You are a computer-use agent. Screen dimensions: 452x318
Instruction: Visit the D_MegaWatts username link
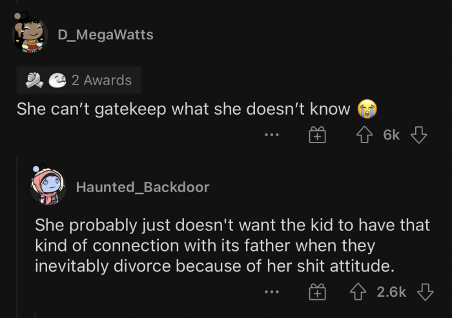tap(106, 35)
